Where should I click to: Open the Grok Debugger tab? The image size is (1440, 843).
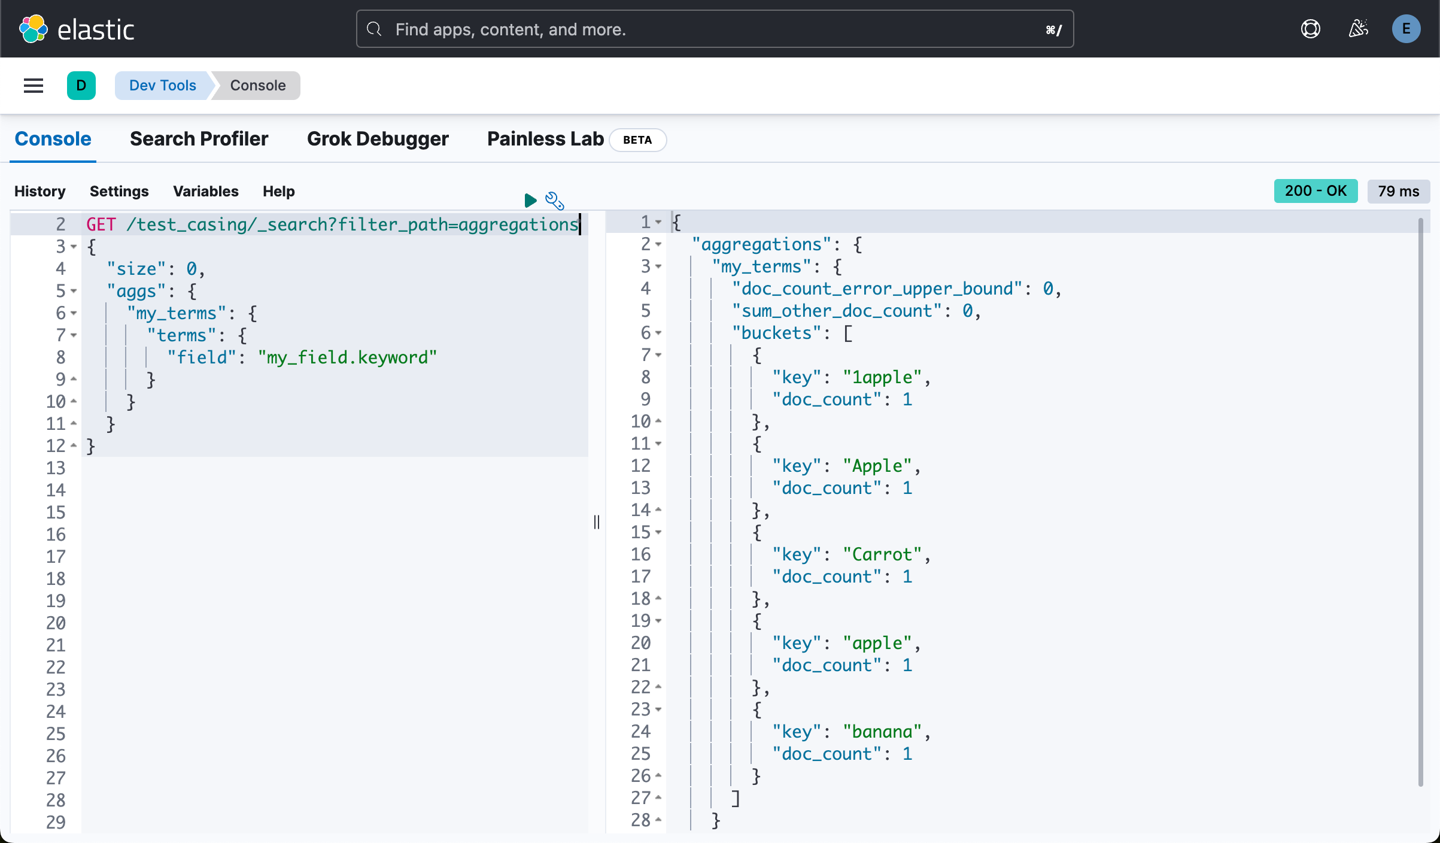[378, 139]
